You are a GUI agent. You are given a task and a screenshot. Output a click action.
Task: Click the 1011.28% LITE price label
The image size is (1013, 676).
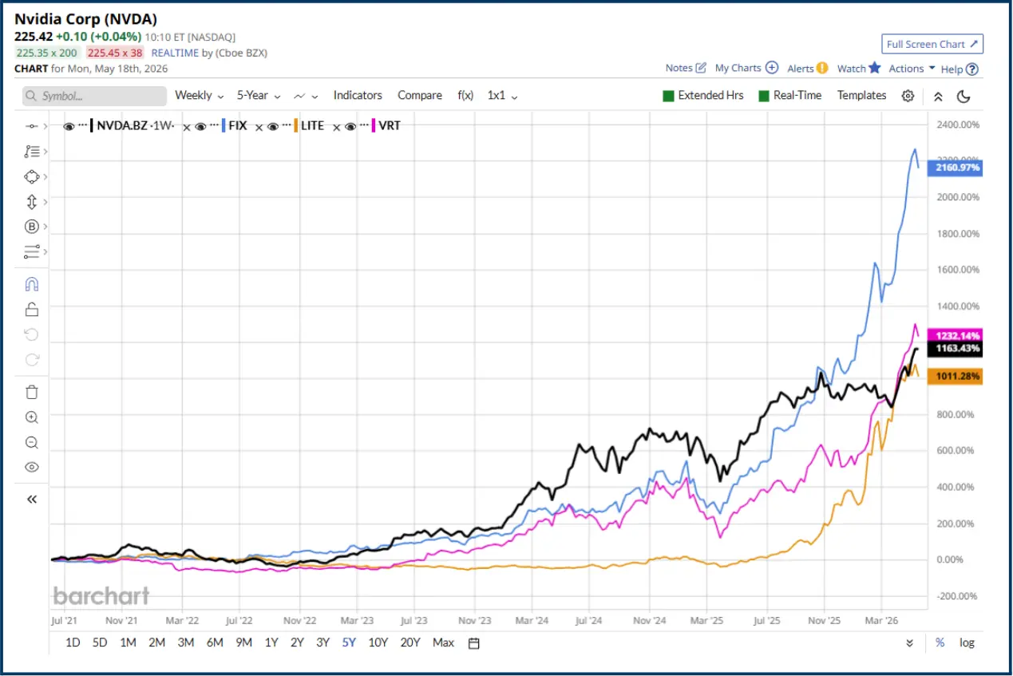(954, 376)
